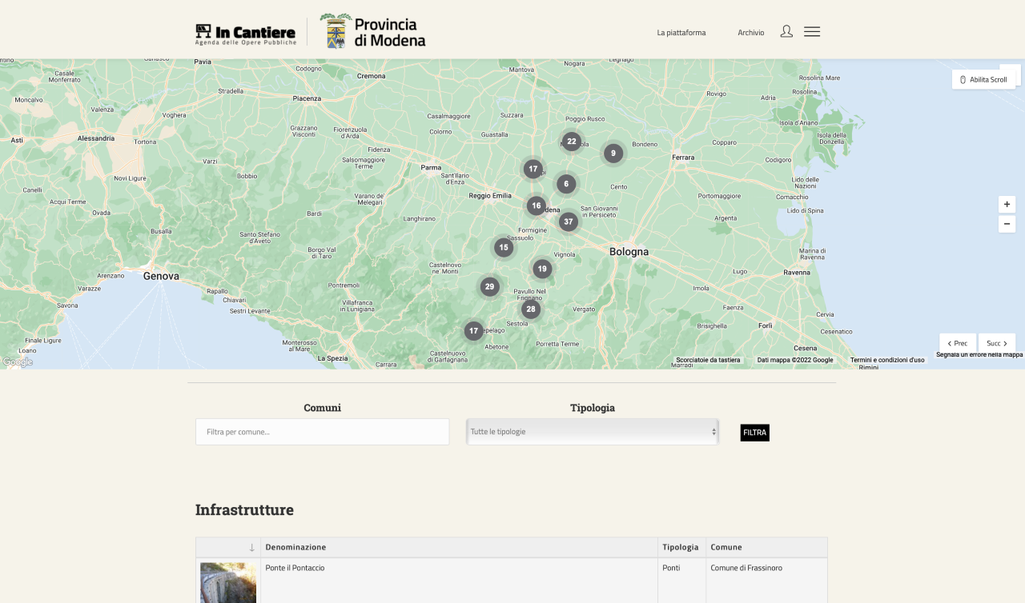Enable map scrolling with Abilita Scroll
Image resolution: width=1025 pixels, height=603 pixels.
point(983,79)
